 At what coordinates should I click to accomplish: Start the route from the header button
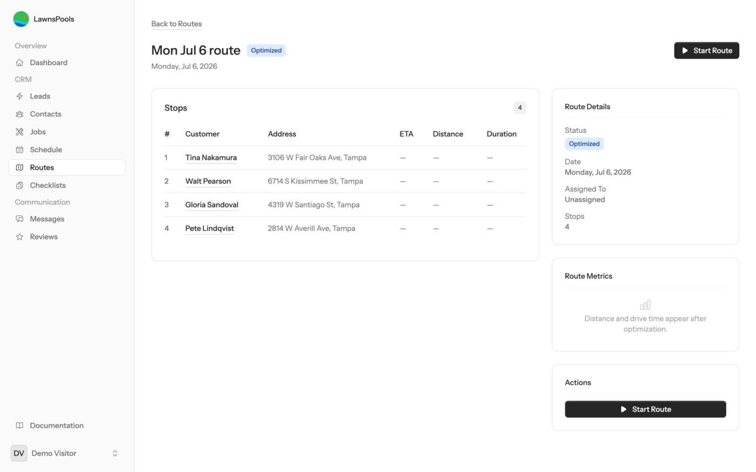point(706,50)
